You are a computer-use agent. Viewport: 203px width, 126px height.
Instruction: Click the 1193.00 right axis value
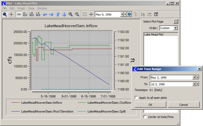123,32
